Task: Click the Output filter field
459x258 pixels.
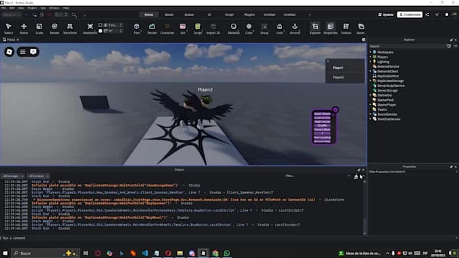Action: 317,176
